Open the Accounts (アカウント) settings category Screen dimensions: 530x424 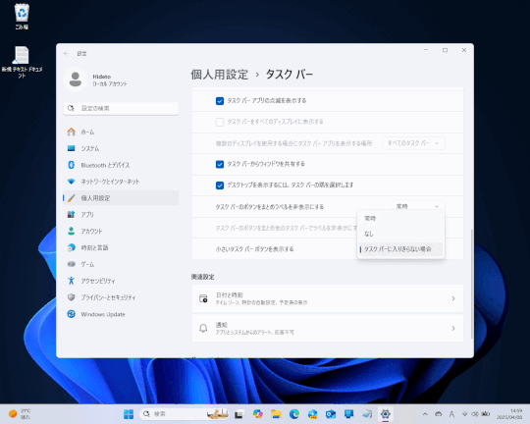click(x=121, y=232)
